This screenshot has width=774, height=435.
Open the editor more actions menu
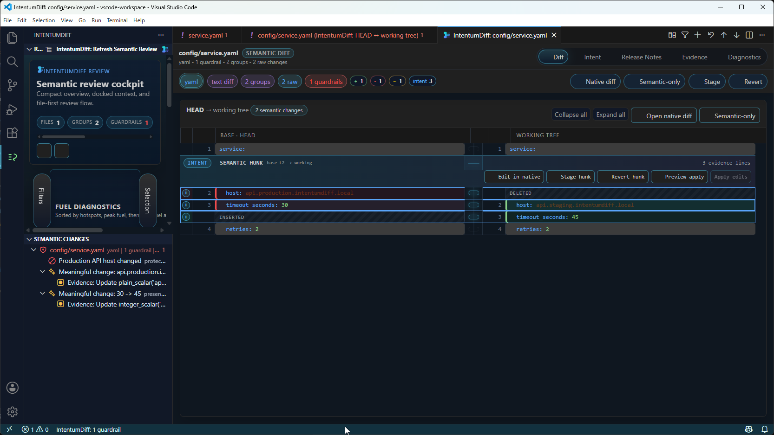tap(762, 35)
